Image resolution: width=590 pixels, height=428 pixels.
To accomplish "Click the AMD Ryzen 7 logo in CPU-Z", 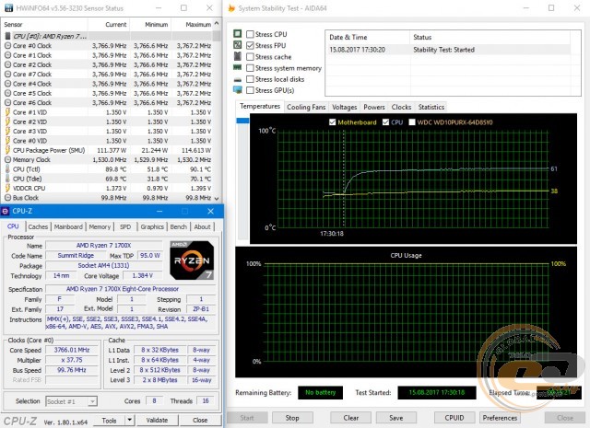I will (x=192, y=260).
